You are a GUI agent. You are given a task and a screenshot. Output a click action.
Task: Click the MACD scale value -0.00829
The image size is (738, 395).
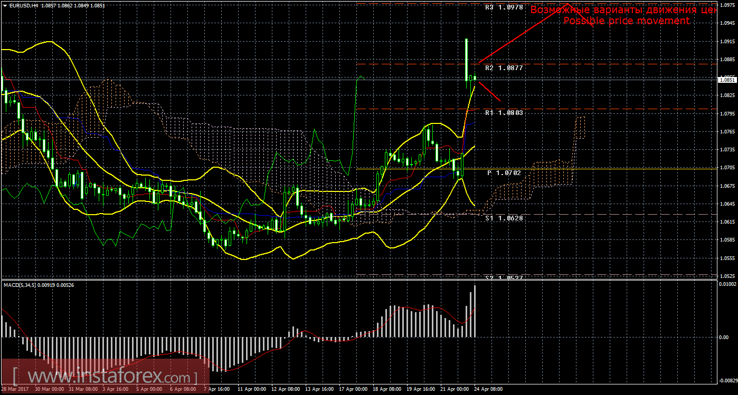click(x=727, y=380)
